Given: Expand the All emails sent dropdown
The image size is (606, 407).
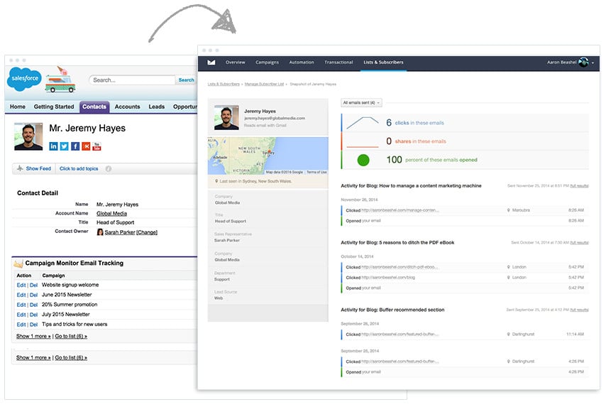Looking at the screenshot, I should click(x=361, y=103).
